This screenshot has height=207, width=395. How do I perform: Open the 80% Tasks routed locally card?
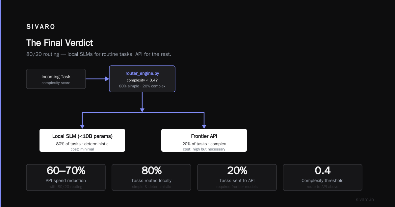tap(151, 177)
